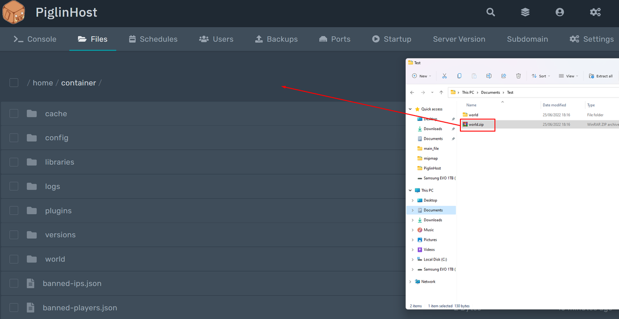
Task: Click the Copy icon in Explorer toolbar
Action: 459,76
